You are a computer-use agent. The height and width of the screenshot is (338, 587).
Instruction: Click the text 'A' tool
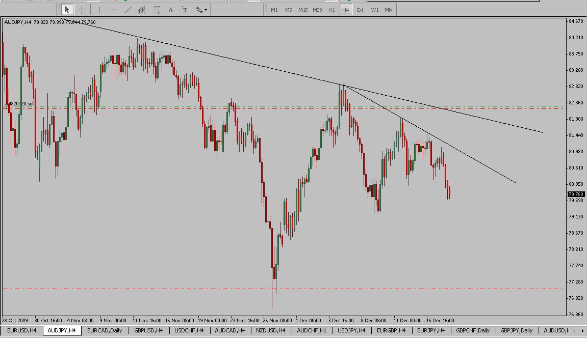[x=170, y=10]
